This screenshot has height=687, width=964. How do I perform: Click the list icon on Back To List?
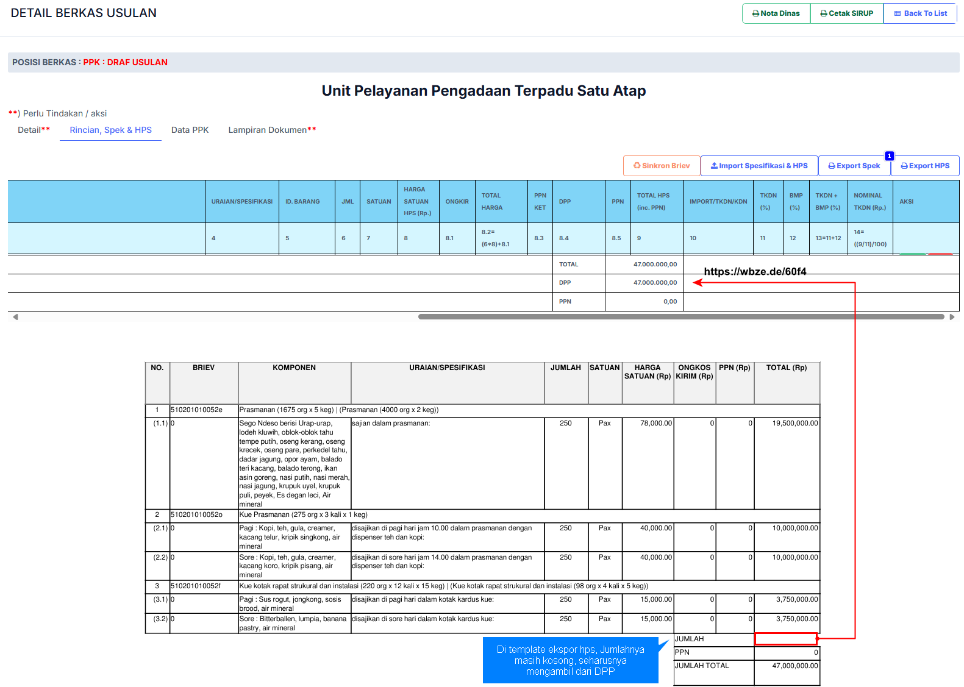click(897, 13)
